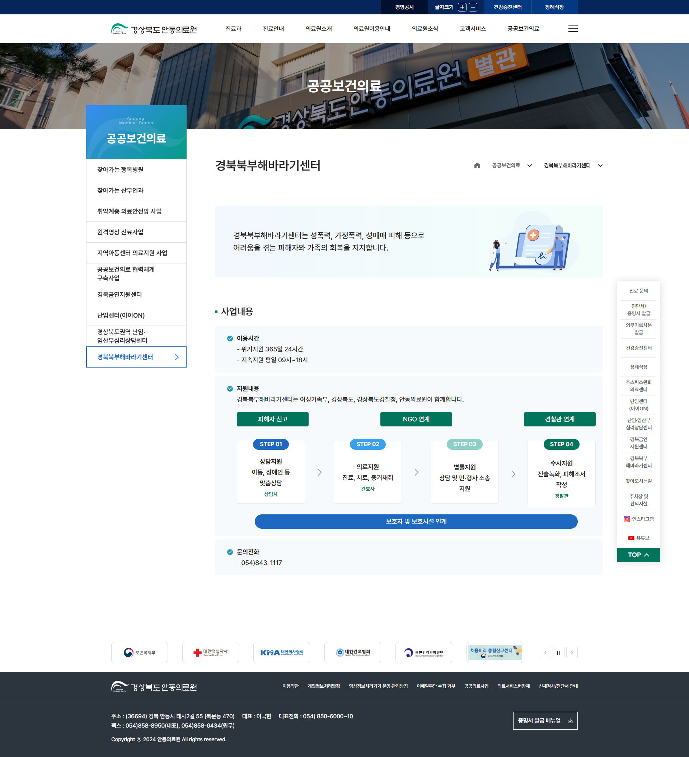Image resolution: width=689 pixels, height=757 pixels.
Task: Decrease font size with minus icon
Action: click(x=473, y=7)
